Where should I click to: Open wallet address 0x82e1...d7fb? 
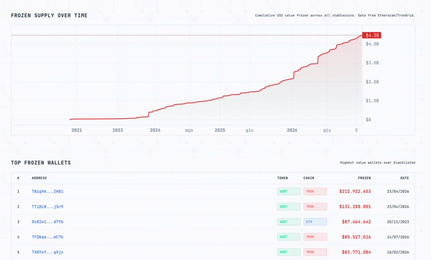[47, 222]
